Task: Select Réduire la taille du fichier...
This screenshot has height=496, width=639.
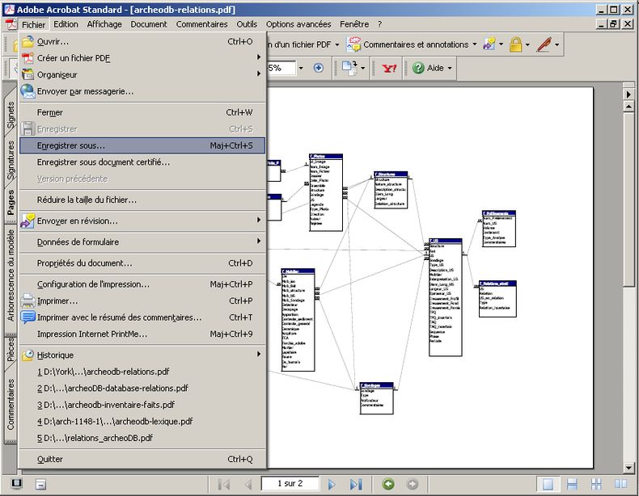Action: pyautogui.click(x=142, y=200)
